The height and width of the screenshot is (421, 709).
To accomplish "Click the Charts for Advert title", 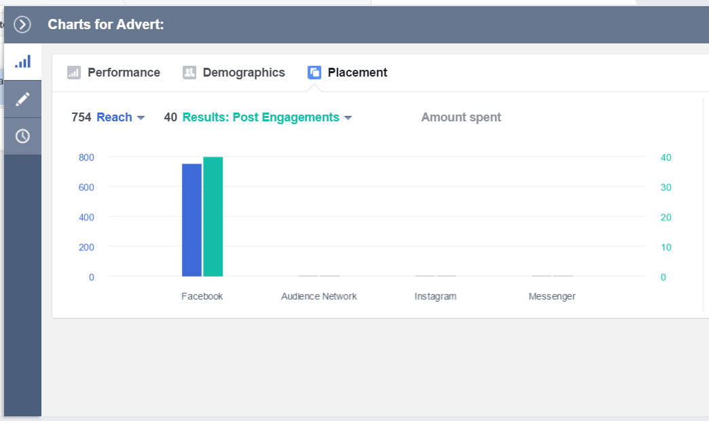I will [x=106, y=24].
